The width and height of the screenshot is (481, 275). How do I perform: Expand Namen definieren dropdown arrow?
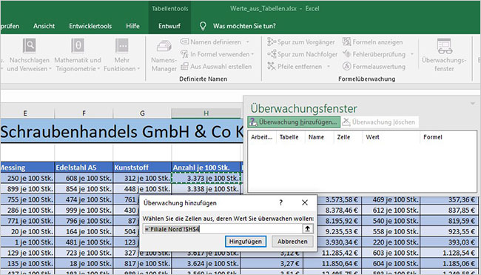(x=248, y=42)
